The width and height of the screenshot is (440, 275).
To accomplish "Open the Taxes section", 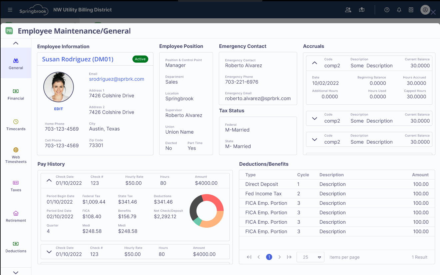I will 16,186.
